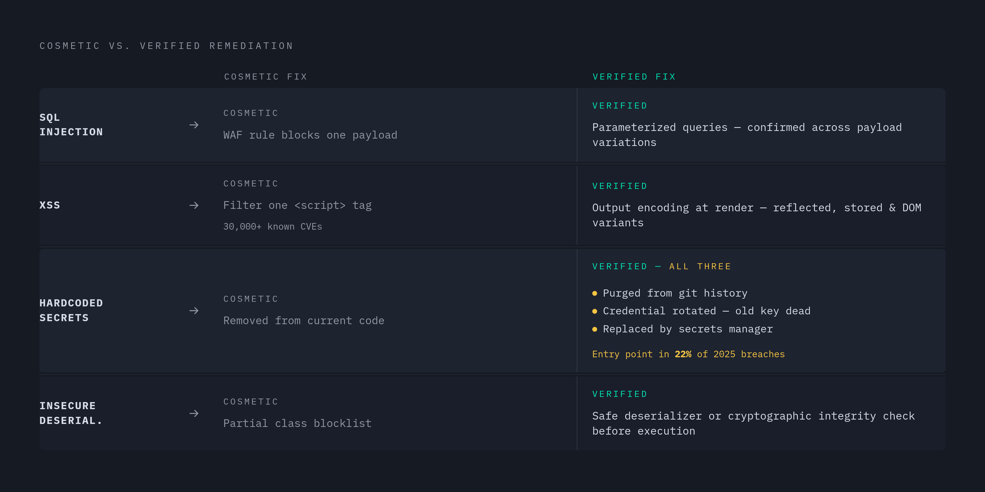The width and height of the screenshot is (985, 492).
Task: Click the COSMETIC label in SQL Injection row
Action: pyautogui.click(x=250, y=113)
